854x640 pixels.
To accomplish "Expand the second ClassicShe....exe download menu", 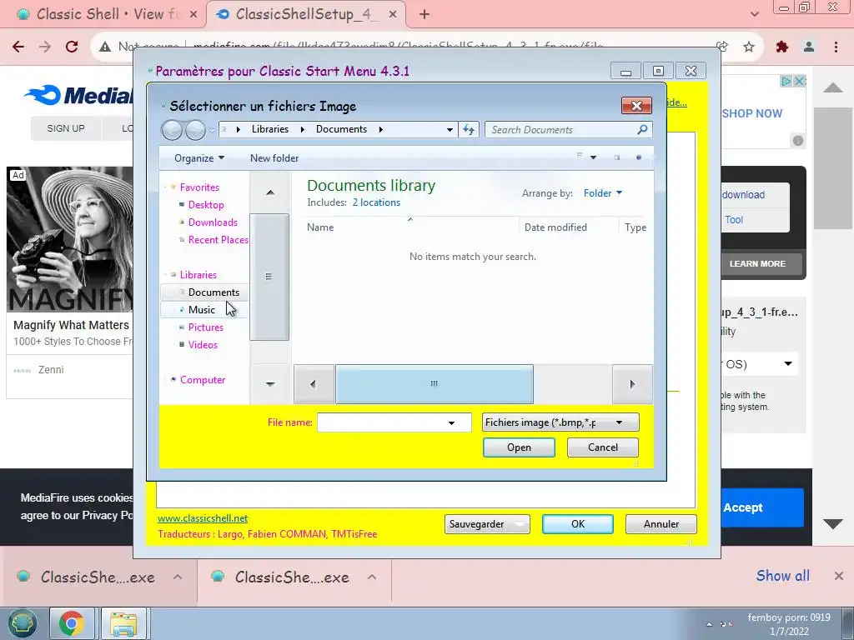I will (x=372, y=577).
